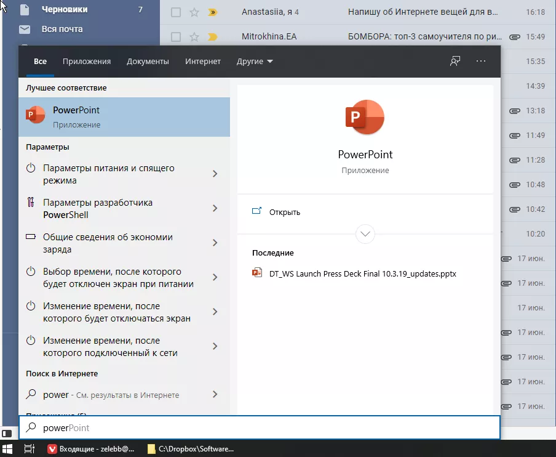Expand arrow for Параметры питания и спящего режима

(215, 174)
